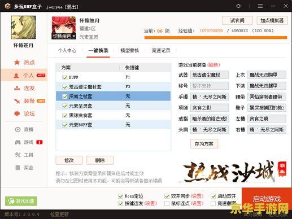
Task: Enable the 鼠标连点 checkbox
Action: click(x=167, y=203)
